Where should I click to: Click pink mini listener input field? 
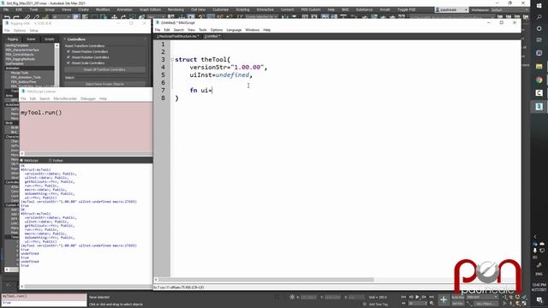(x=44, y=297)
